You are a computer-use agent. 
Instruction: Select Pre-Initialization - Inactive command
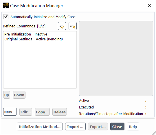26,34
